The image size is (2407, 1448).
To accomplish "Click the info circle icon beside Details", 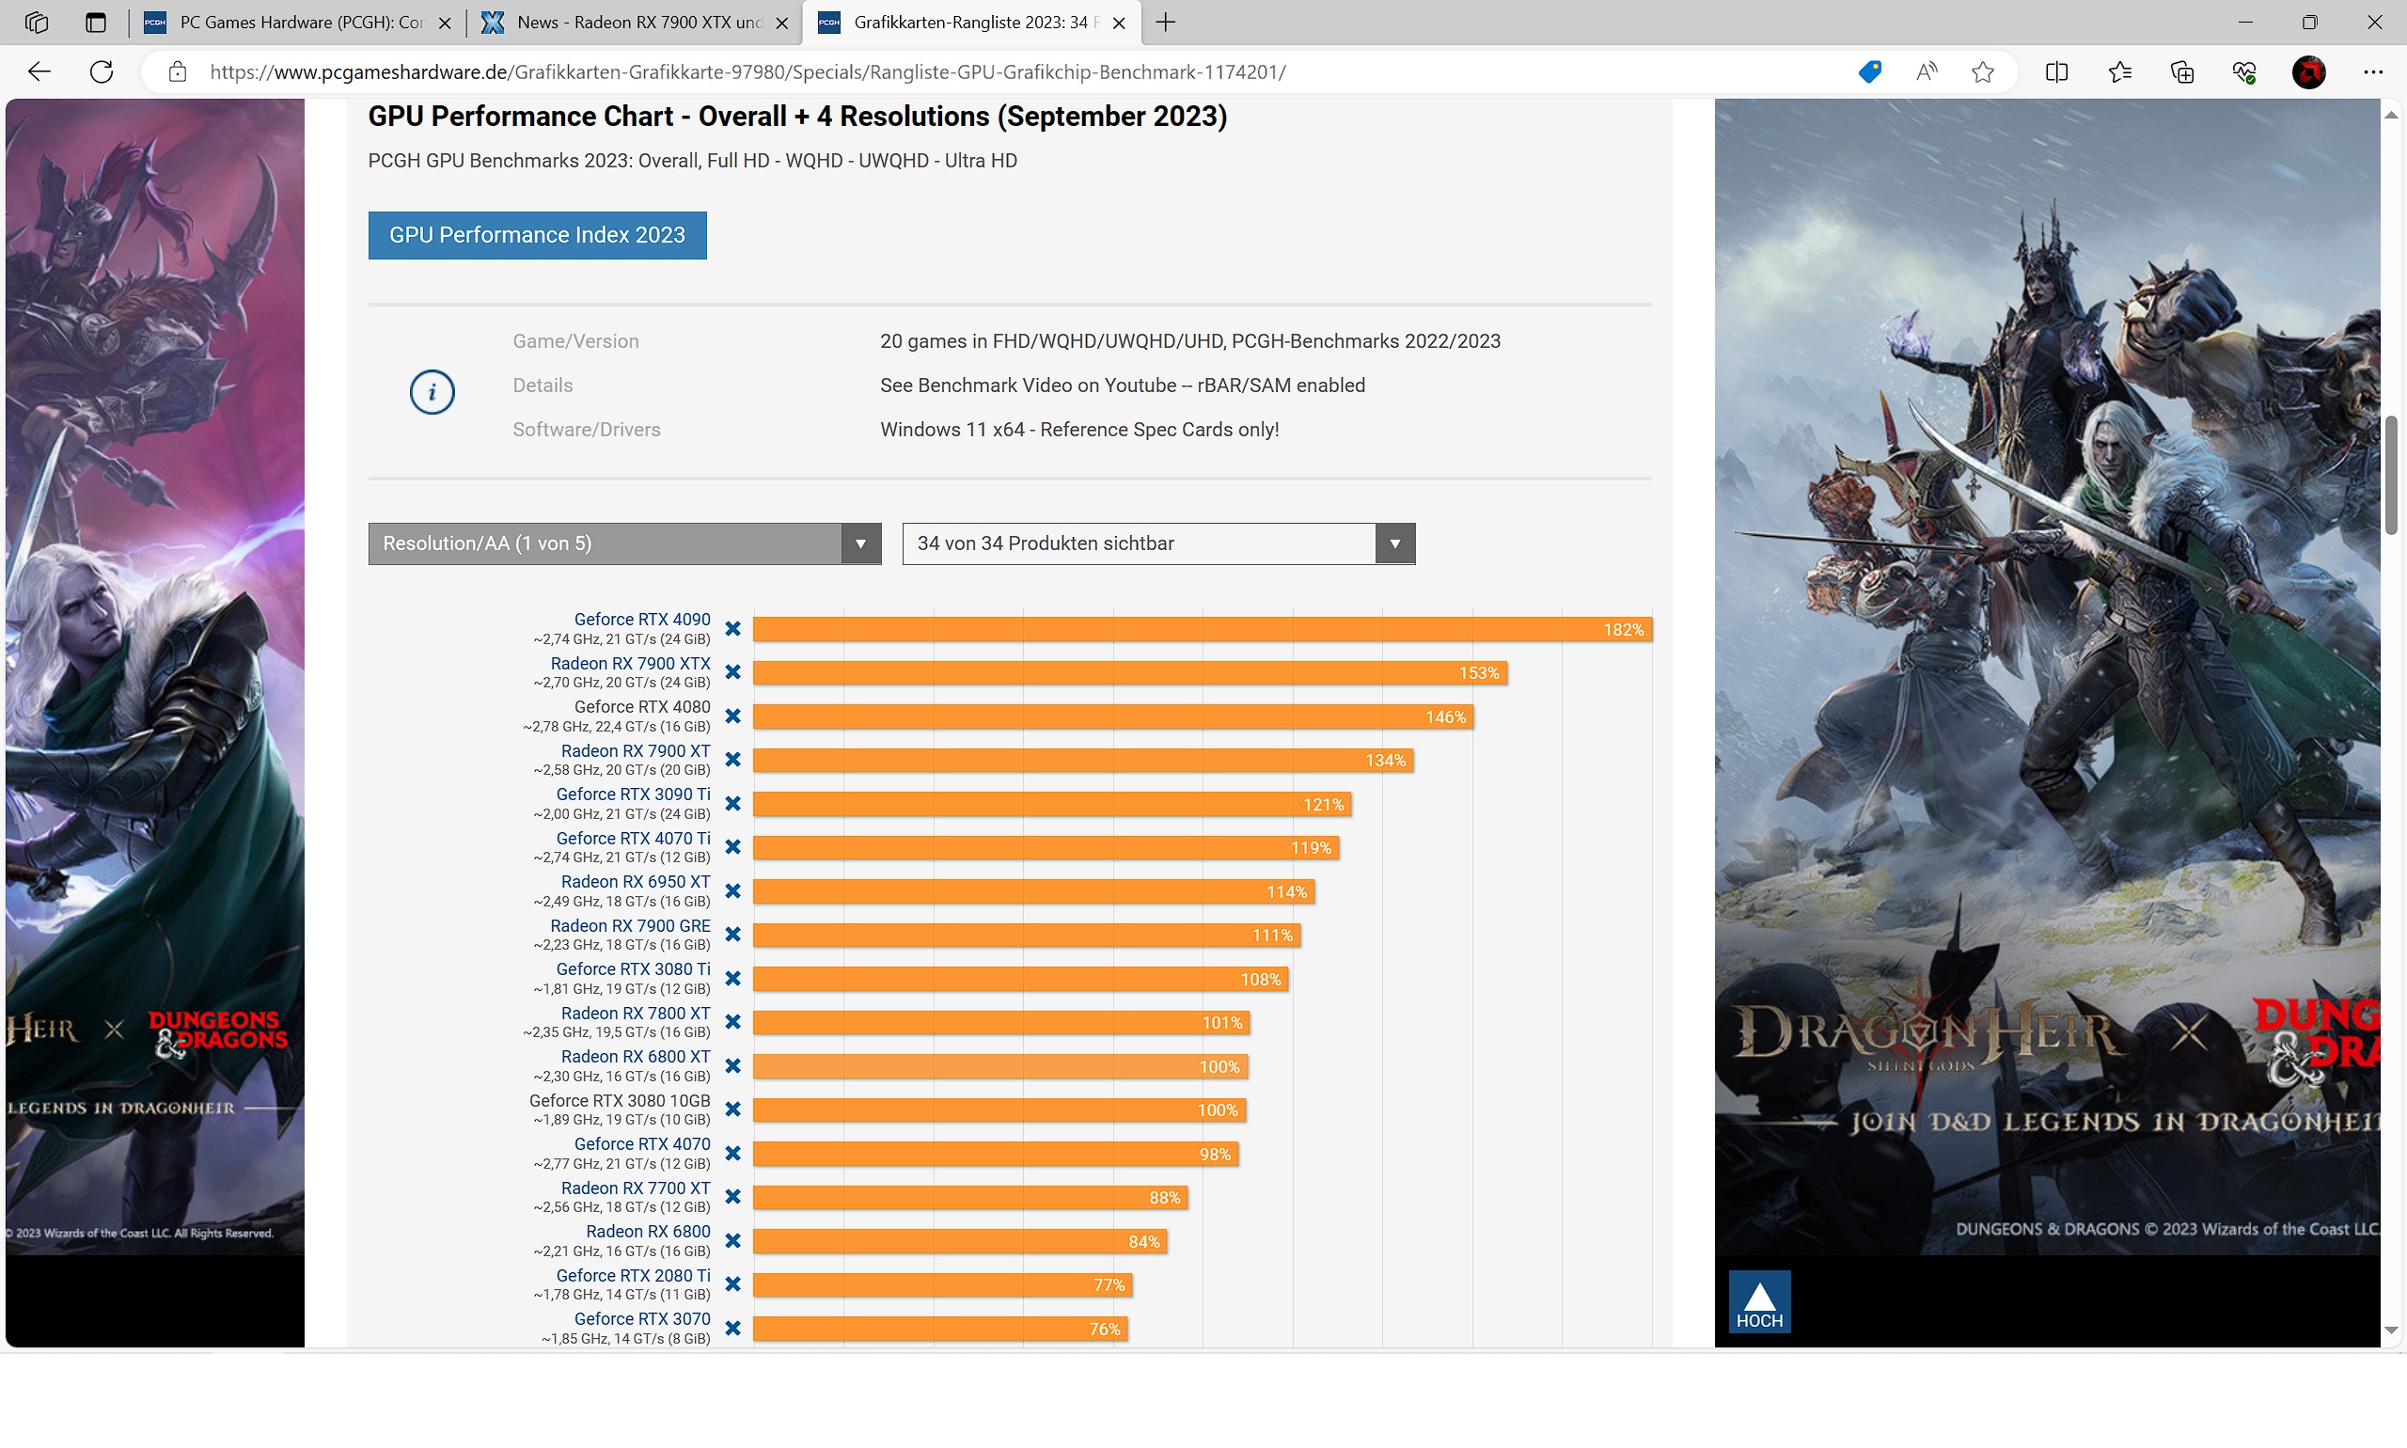I will 432,392.
